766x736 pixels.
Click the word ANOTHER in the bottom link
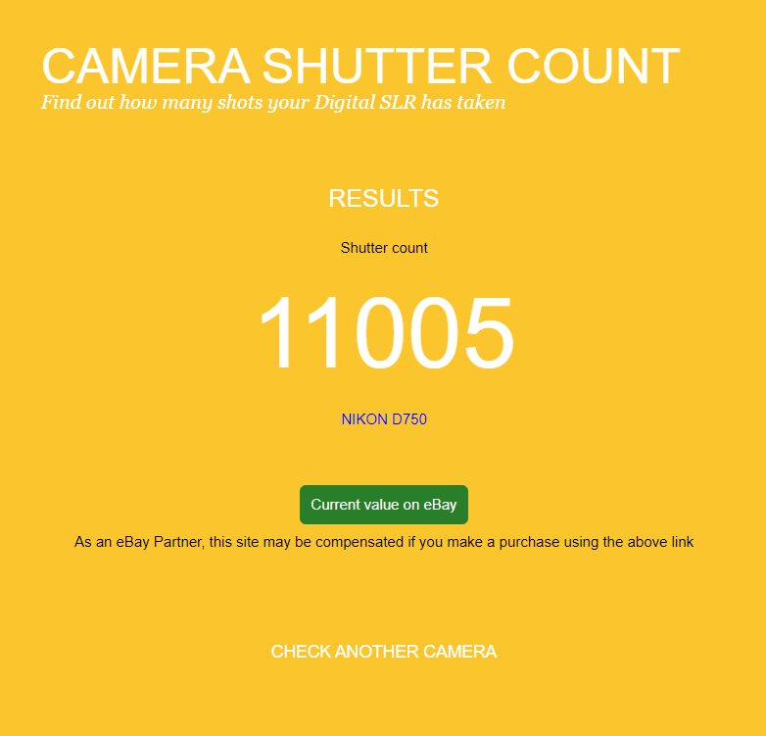(x=377, y=652)
